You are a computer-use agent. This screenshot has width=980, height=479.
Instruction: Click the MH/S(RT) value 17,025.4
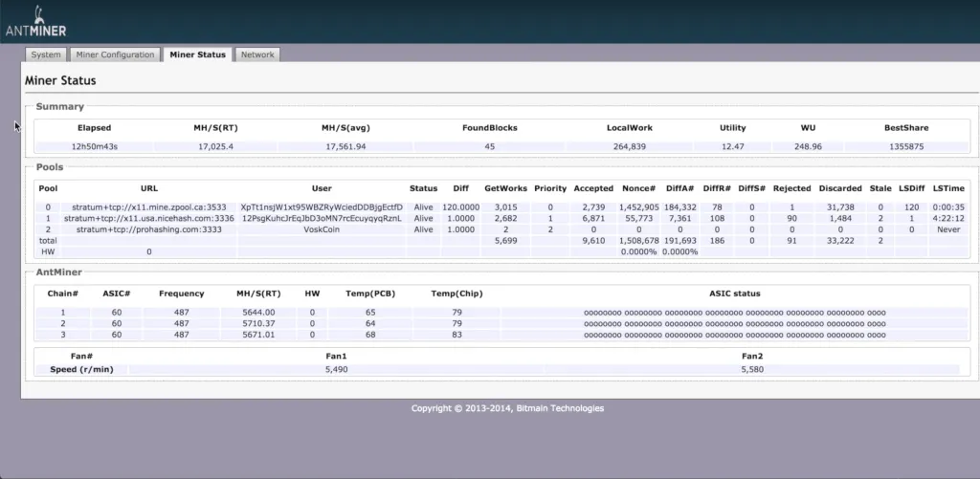pyautogui.click(x=215, y=147)
